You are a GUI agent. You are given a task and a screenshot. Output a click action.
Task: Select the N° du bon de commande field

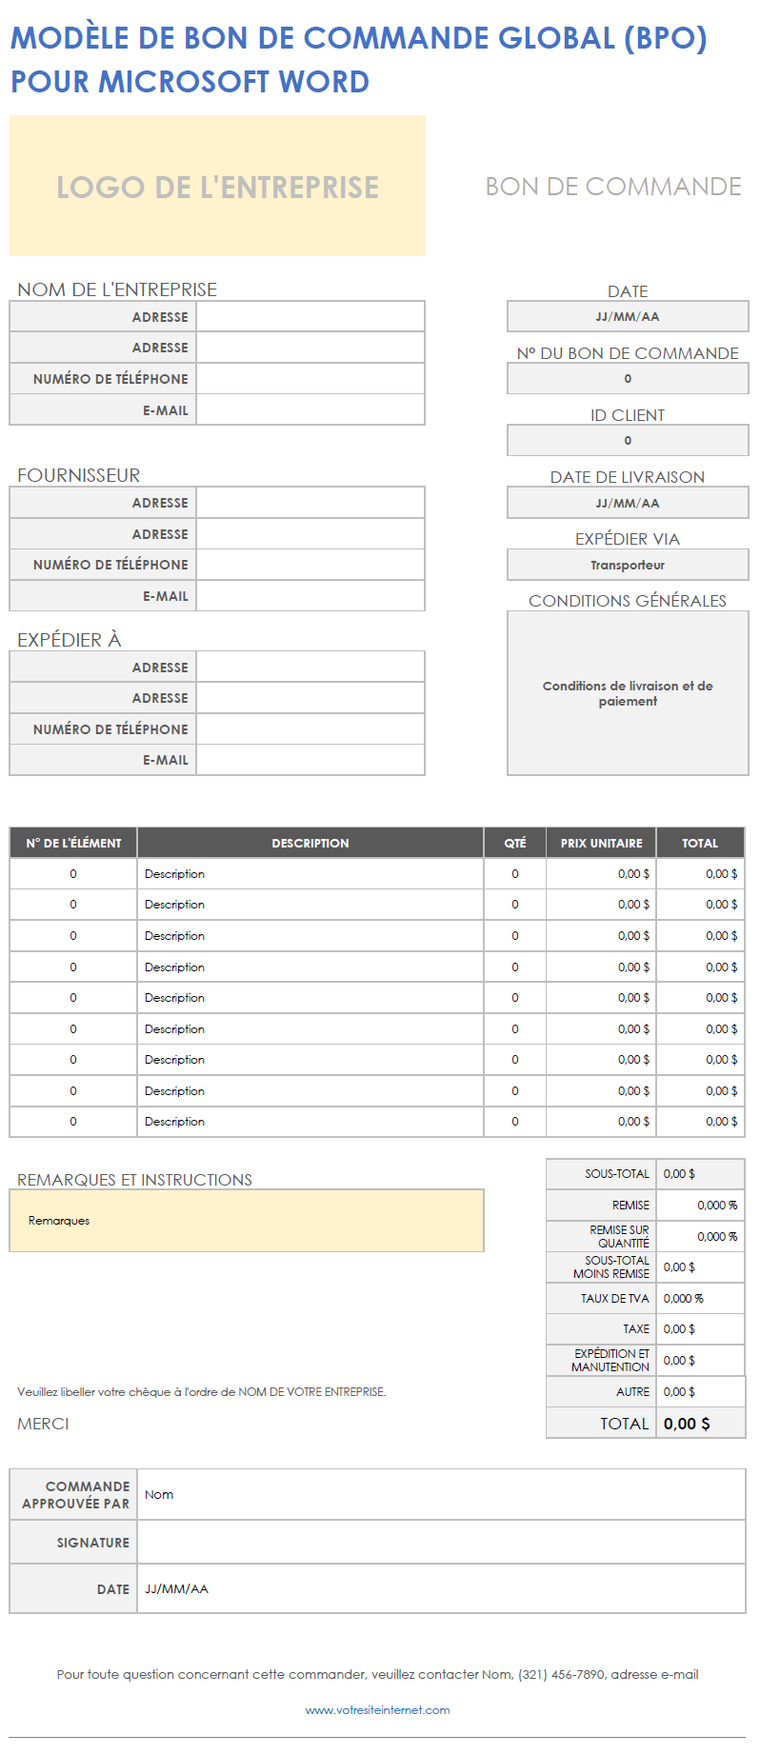[627, 379]
